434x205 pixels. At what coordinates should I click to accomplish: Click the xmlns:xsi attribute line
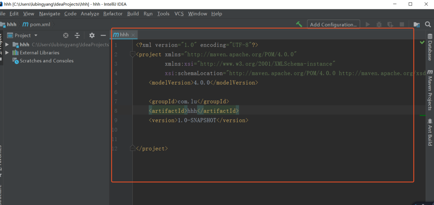pyautogui.click(x=250, y=64)
